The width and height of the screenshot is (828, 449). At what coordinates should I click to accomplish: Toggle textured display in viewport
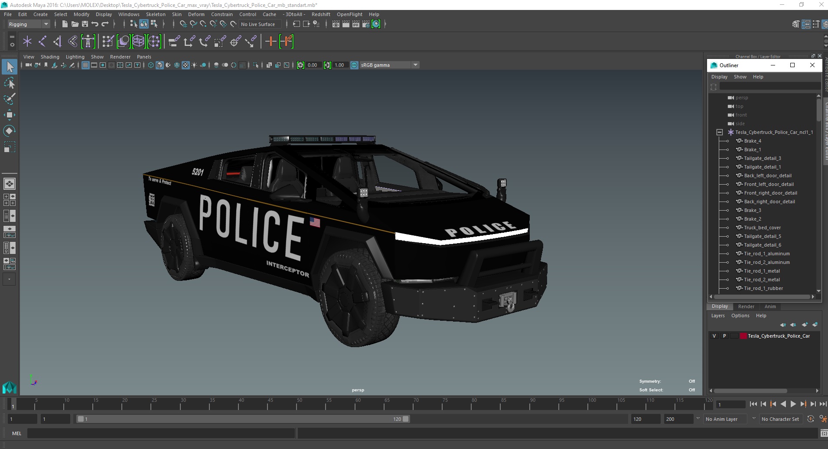click(186, 65)
